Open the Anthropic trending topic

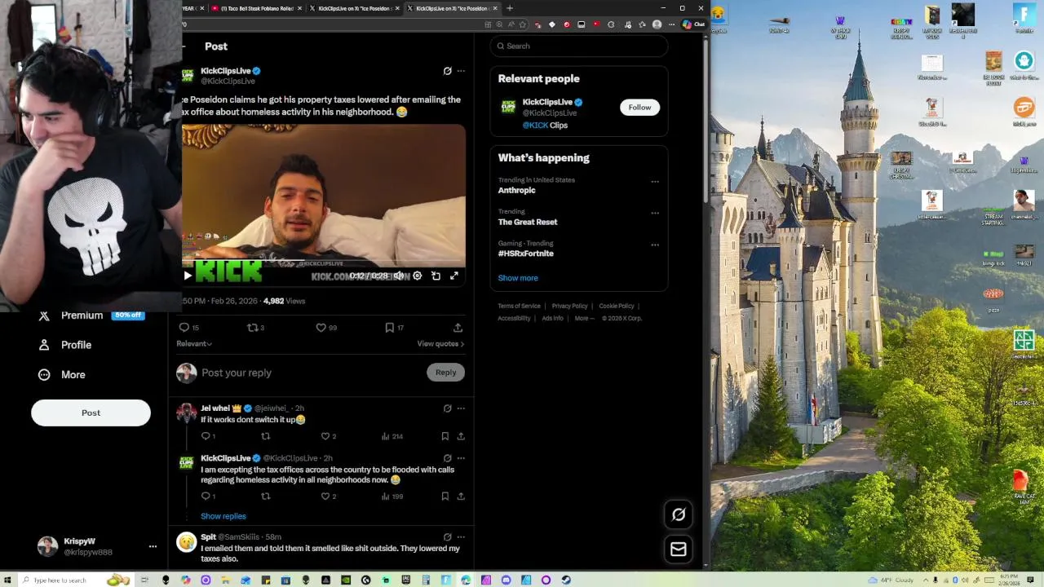517,190
